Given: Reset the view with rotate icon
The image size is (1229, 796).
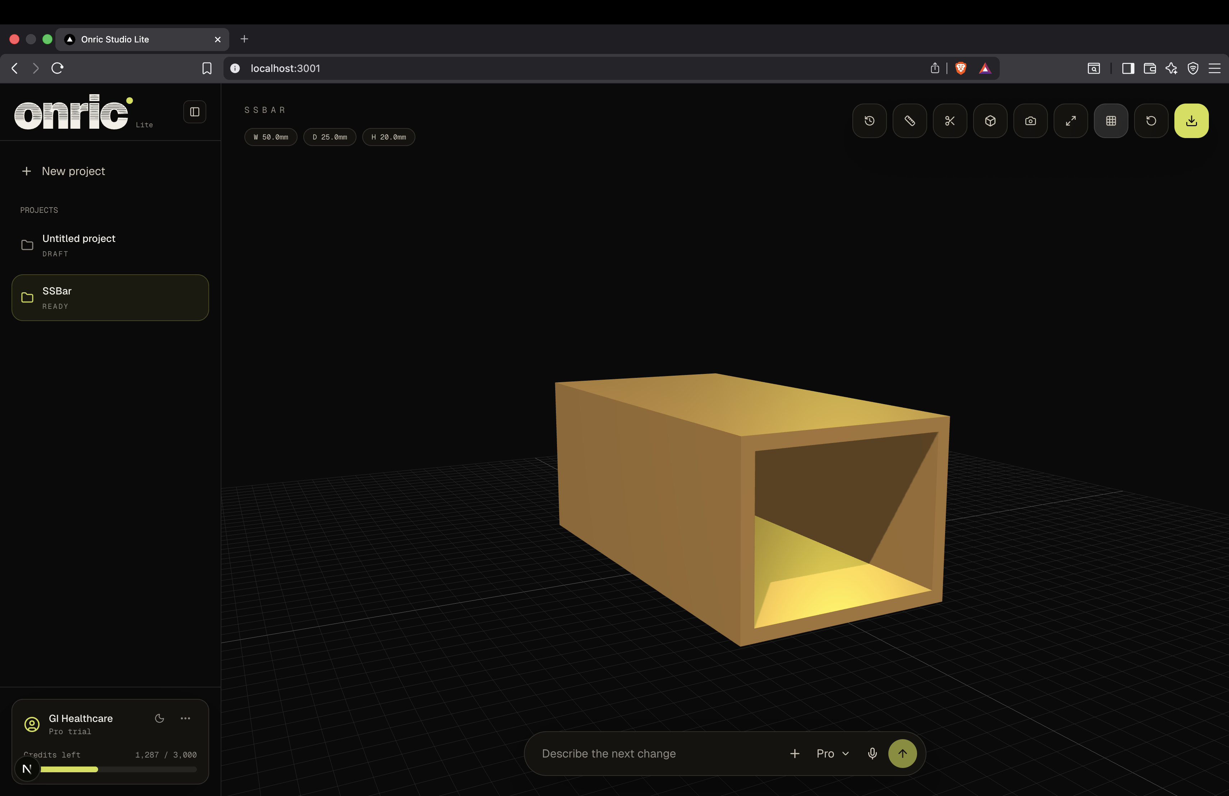Looking at the screenshot, I should pyautogui.click(x=1151, y=121).
